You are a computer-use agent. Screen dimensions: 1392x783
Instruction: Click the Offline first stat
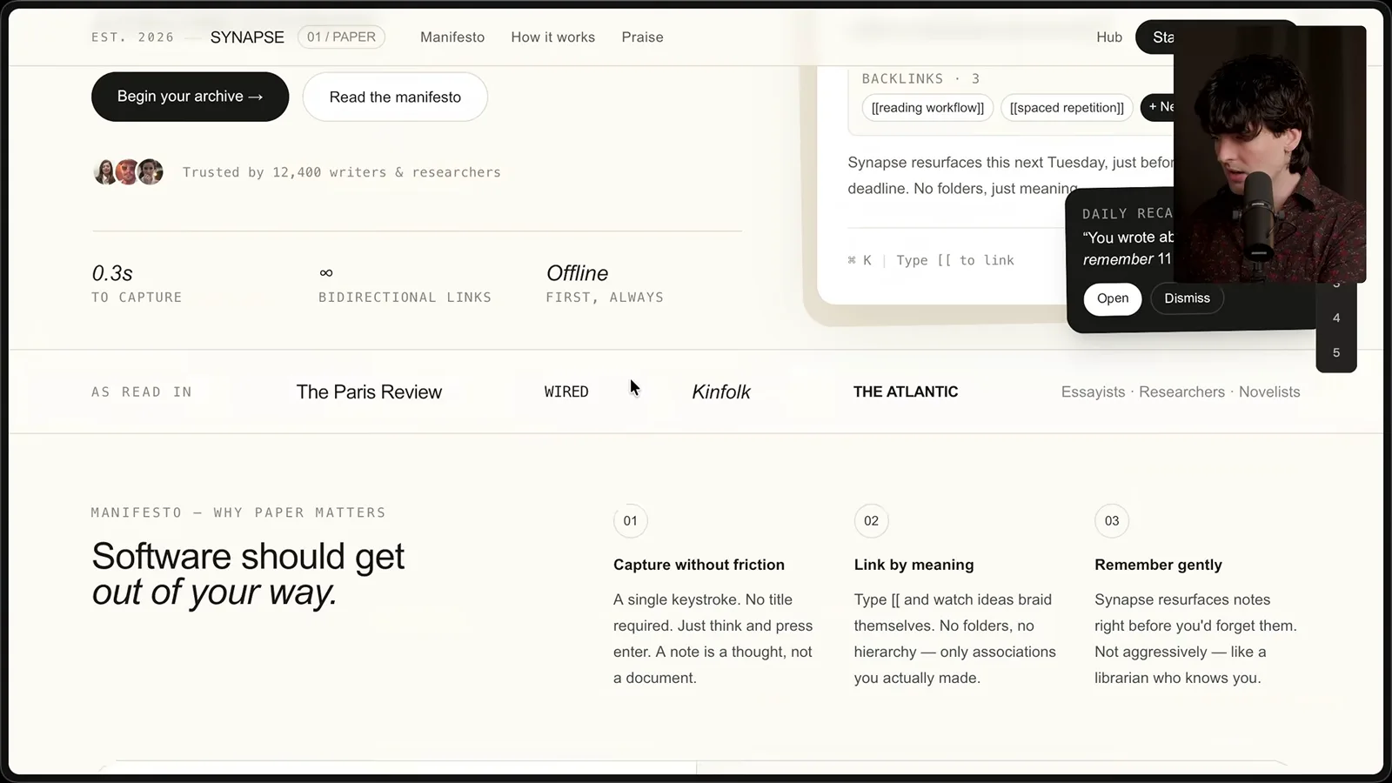point(605,284)
